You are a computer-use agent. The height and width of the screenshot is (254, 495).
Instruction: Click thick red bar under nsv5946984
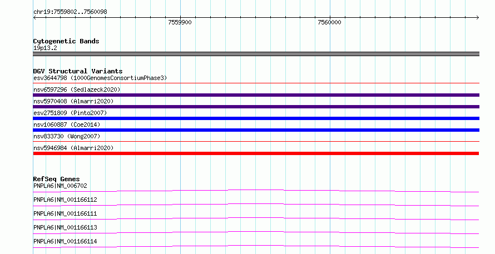pyautogui.click(x=256, y=153)
